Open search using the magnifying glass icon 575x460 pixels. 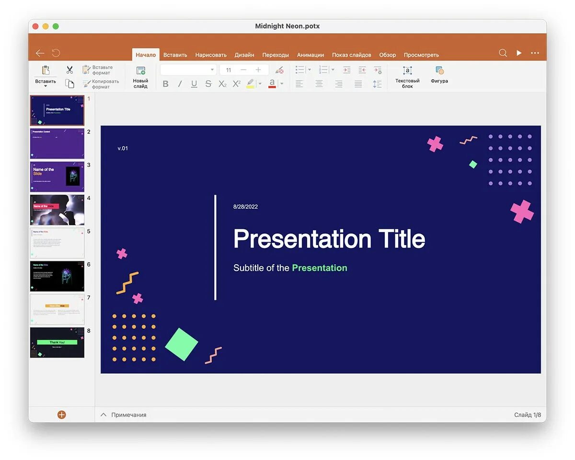coord(502,53)
